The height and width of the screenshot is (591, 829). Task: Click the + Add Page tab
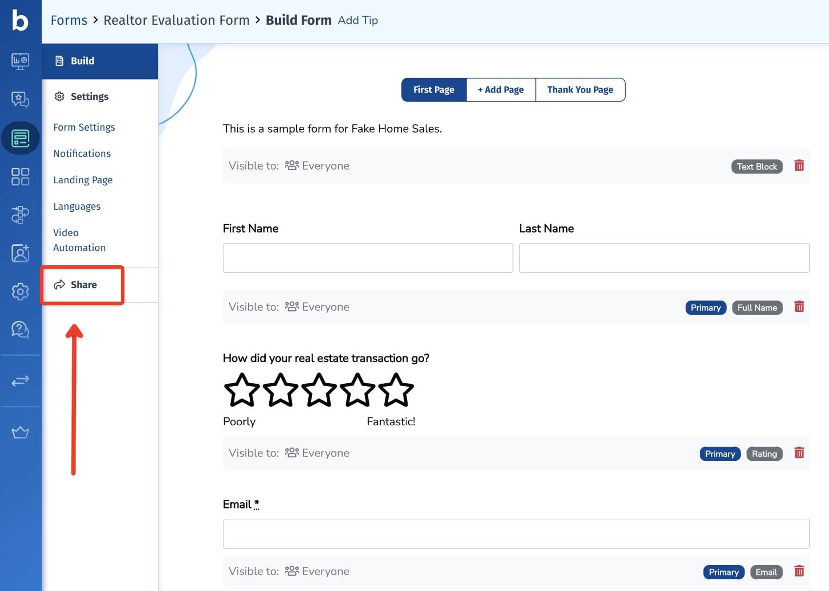click(500, 90)
